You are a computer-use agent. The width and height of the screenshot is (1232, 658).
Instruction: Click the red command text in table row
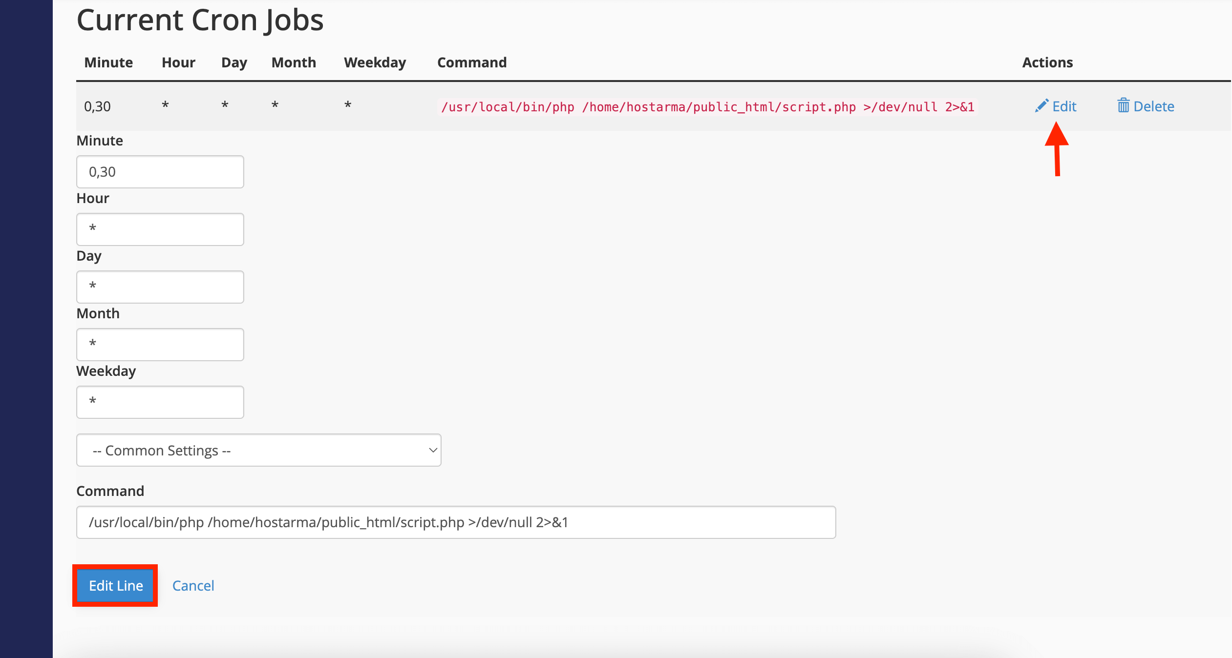[x=707, y=107]
